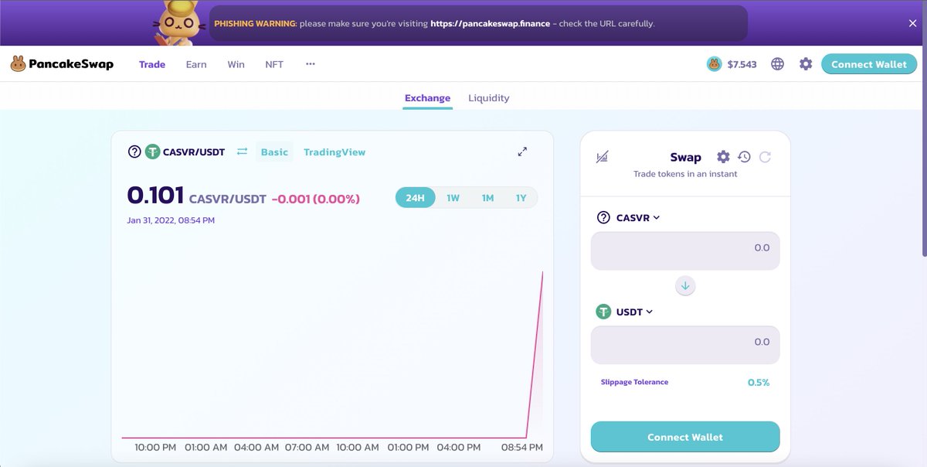
Task: Click the CASVR amount input field
Action: pyautogui.click(x=685, y=251)
